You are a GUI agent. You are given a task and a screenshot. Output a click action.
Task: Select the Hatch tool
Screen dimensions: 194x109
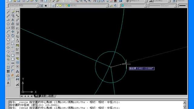tap(8, 71)
